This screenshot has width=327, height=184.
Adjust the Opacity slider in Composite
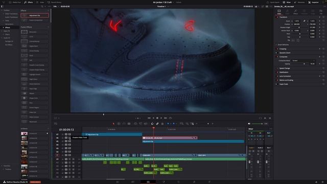click(x=300, y=64)
